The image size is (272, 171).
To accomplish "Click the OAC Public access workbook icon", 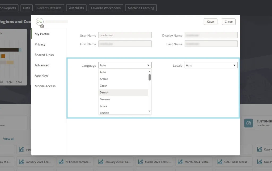I will point(220,162).
